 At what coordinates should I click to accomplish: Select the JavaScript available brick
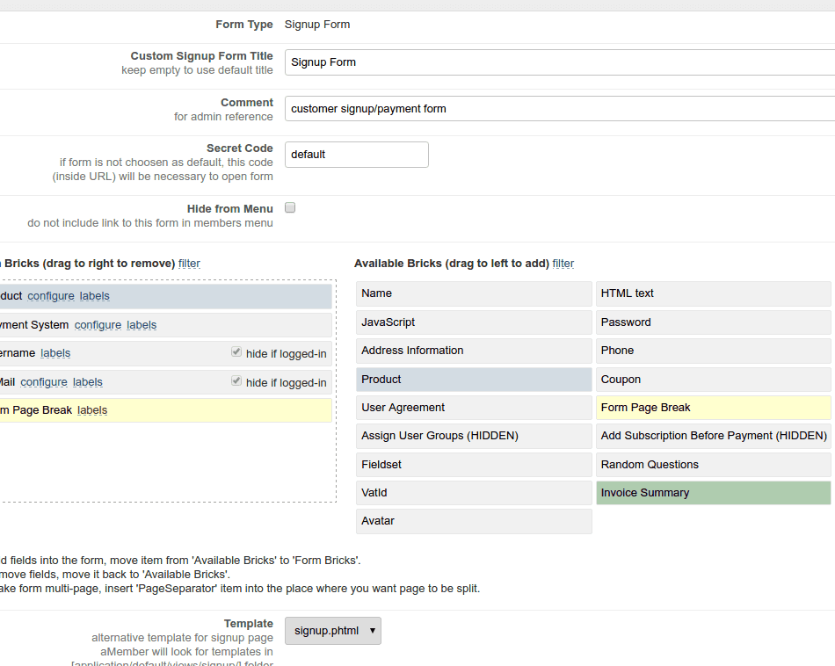point(474,322)
